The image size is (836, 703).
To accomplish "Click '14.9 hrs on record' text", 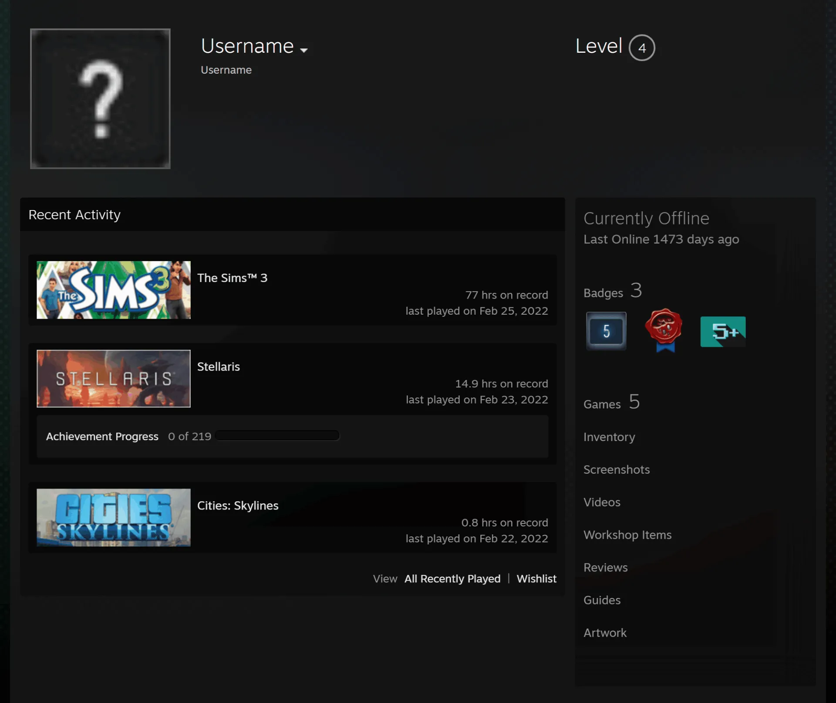I will coord(502,384).
